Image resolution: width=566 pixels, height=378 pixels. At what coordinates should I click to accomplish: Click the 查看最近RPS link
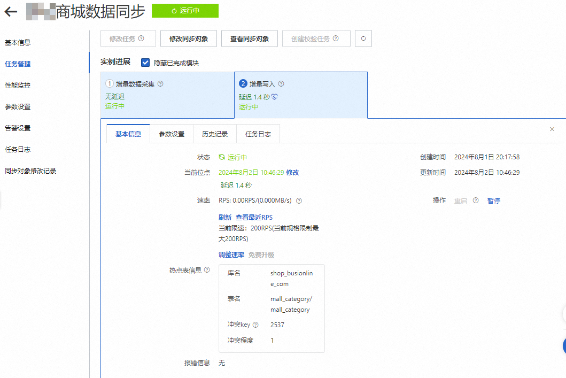point(254,217)
